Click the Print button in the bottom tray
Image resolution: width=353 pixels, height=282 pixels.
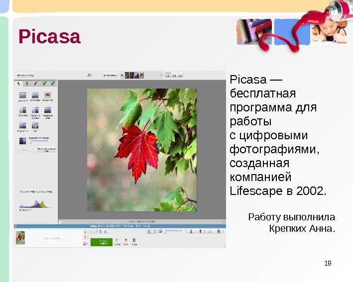pos(126,242)
